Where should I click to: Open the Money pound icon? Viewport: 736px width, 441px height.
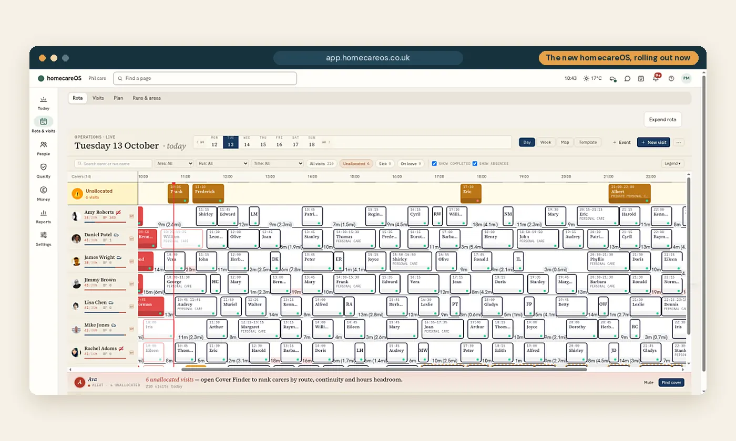(x=44, y=190)
